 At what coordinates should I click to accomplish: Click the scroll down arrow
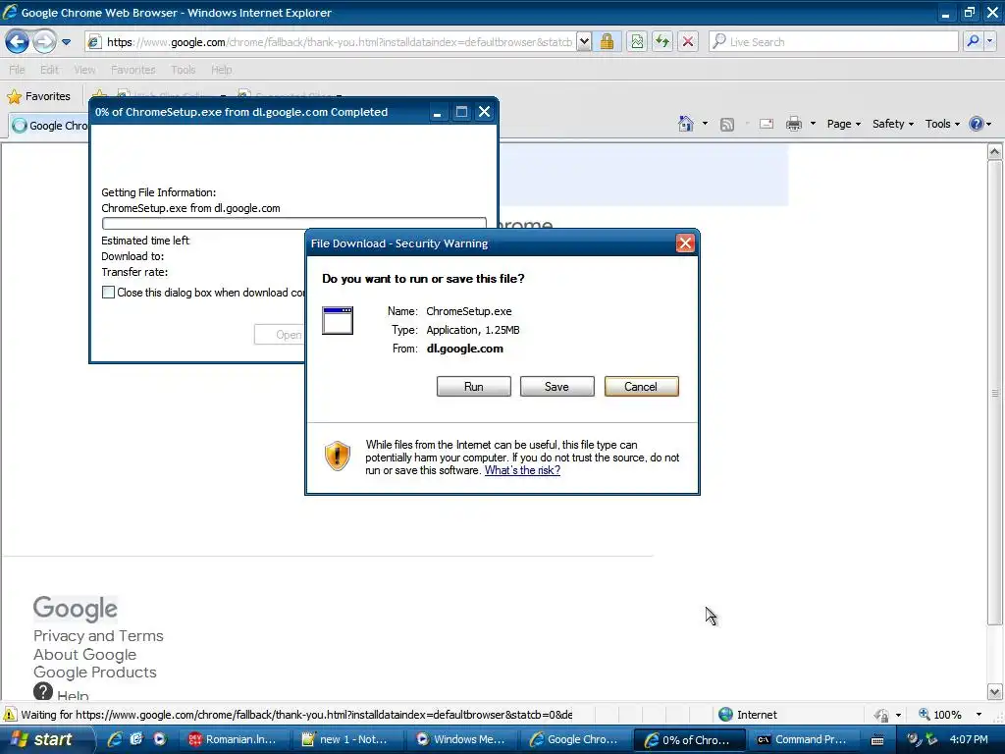coord(995,692)
